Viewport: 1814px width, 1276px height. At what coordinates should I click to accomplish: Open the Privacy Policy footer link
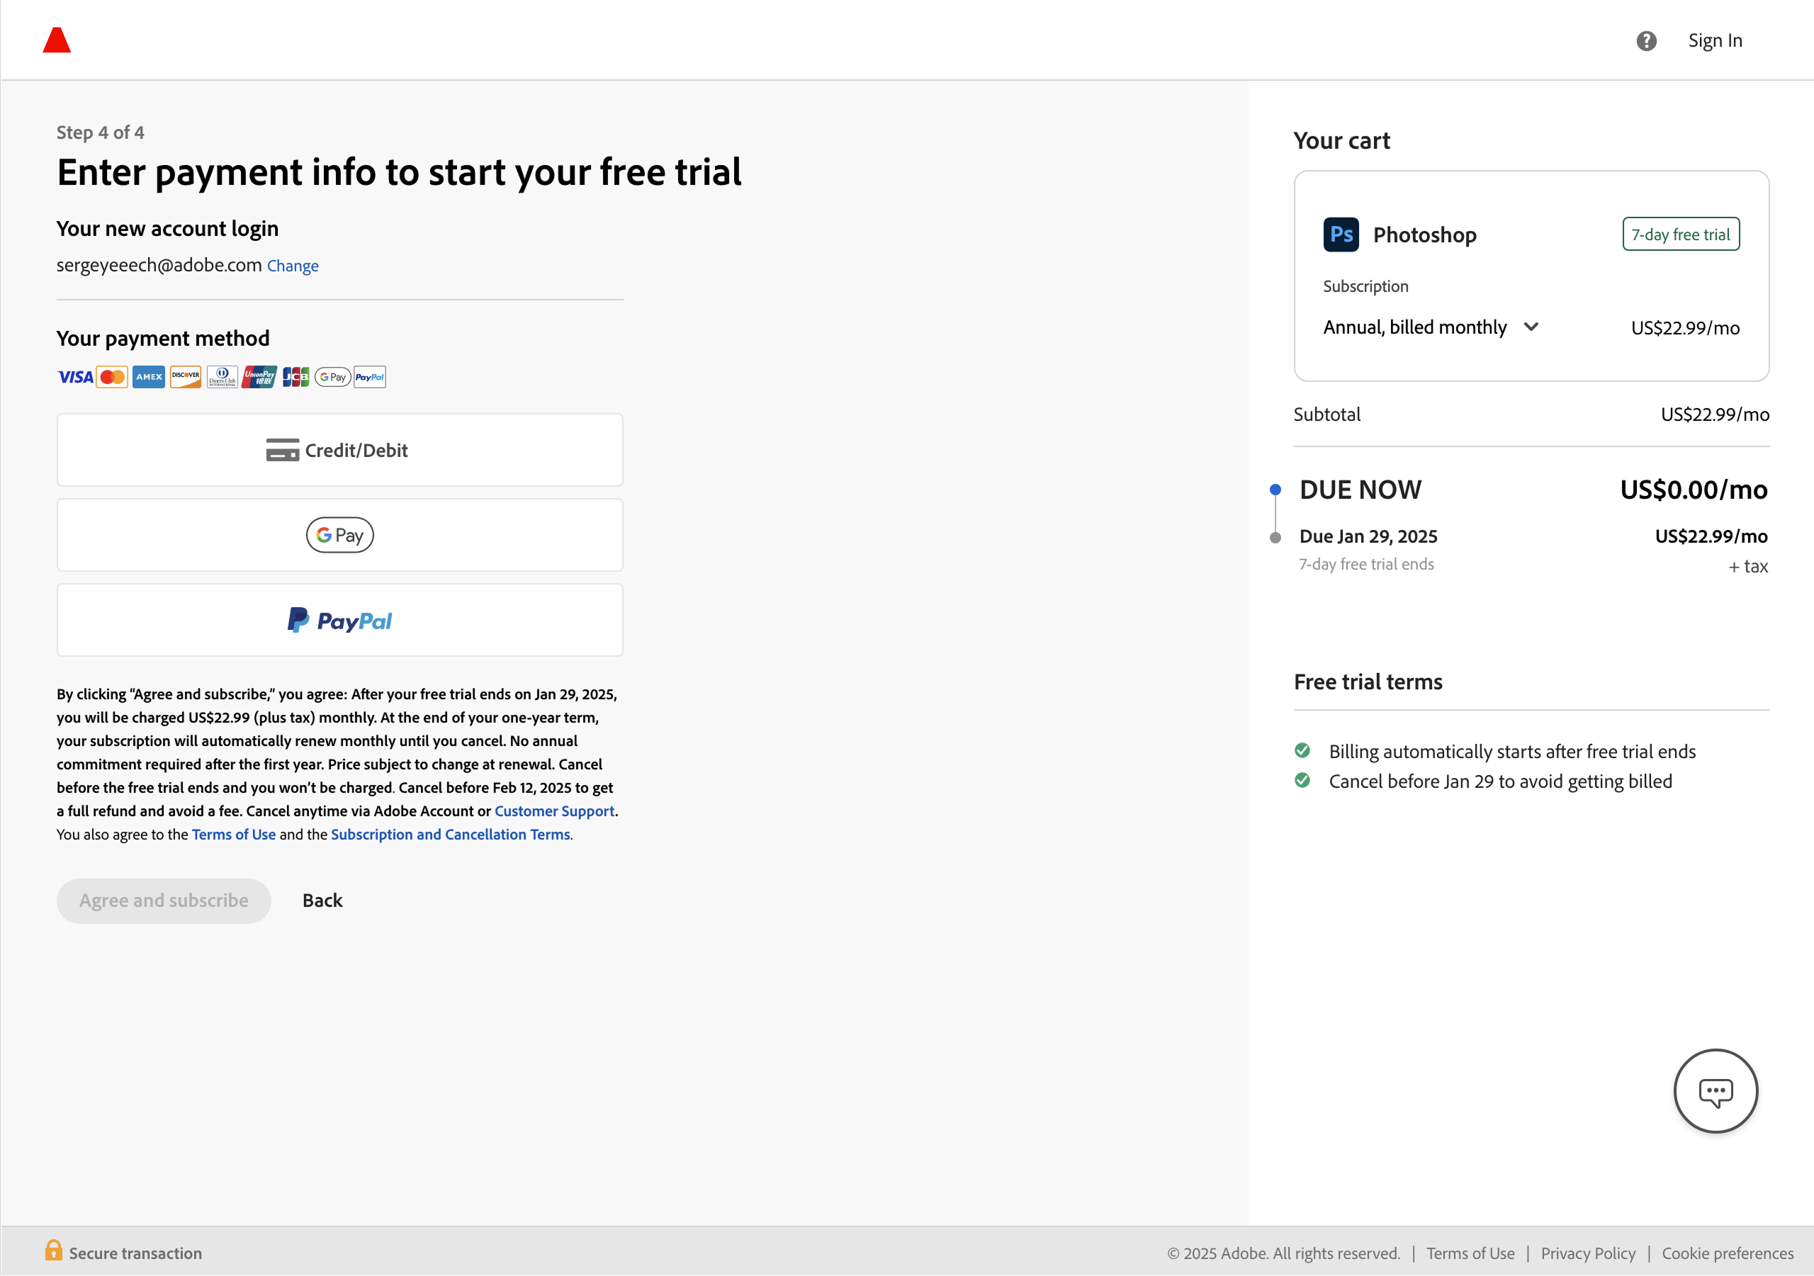coord(1588,1254)
